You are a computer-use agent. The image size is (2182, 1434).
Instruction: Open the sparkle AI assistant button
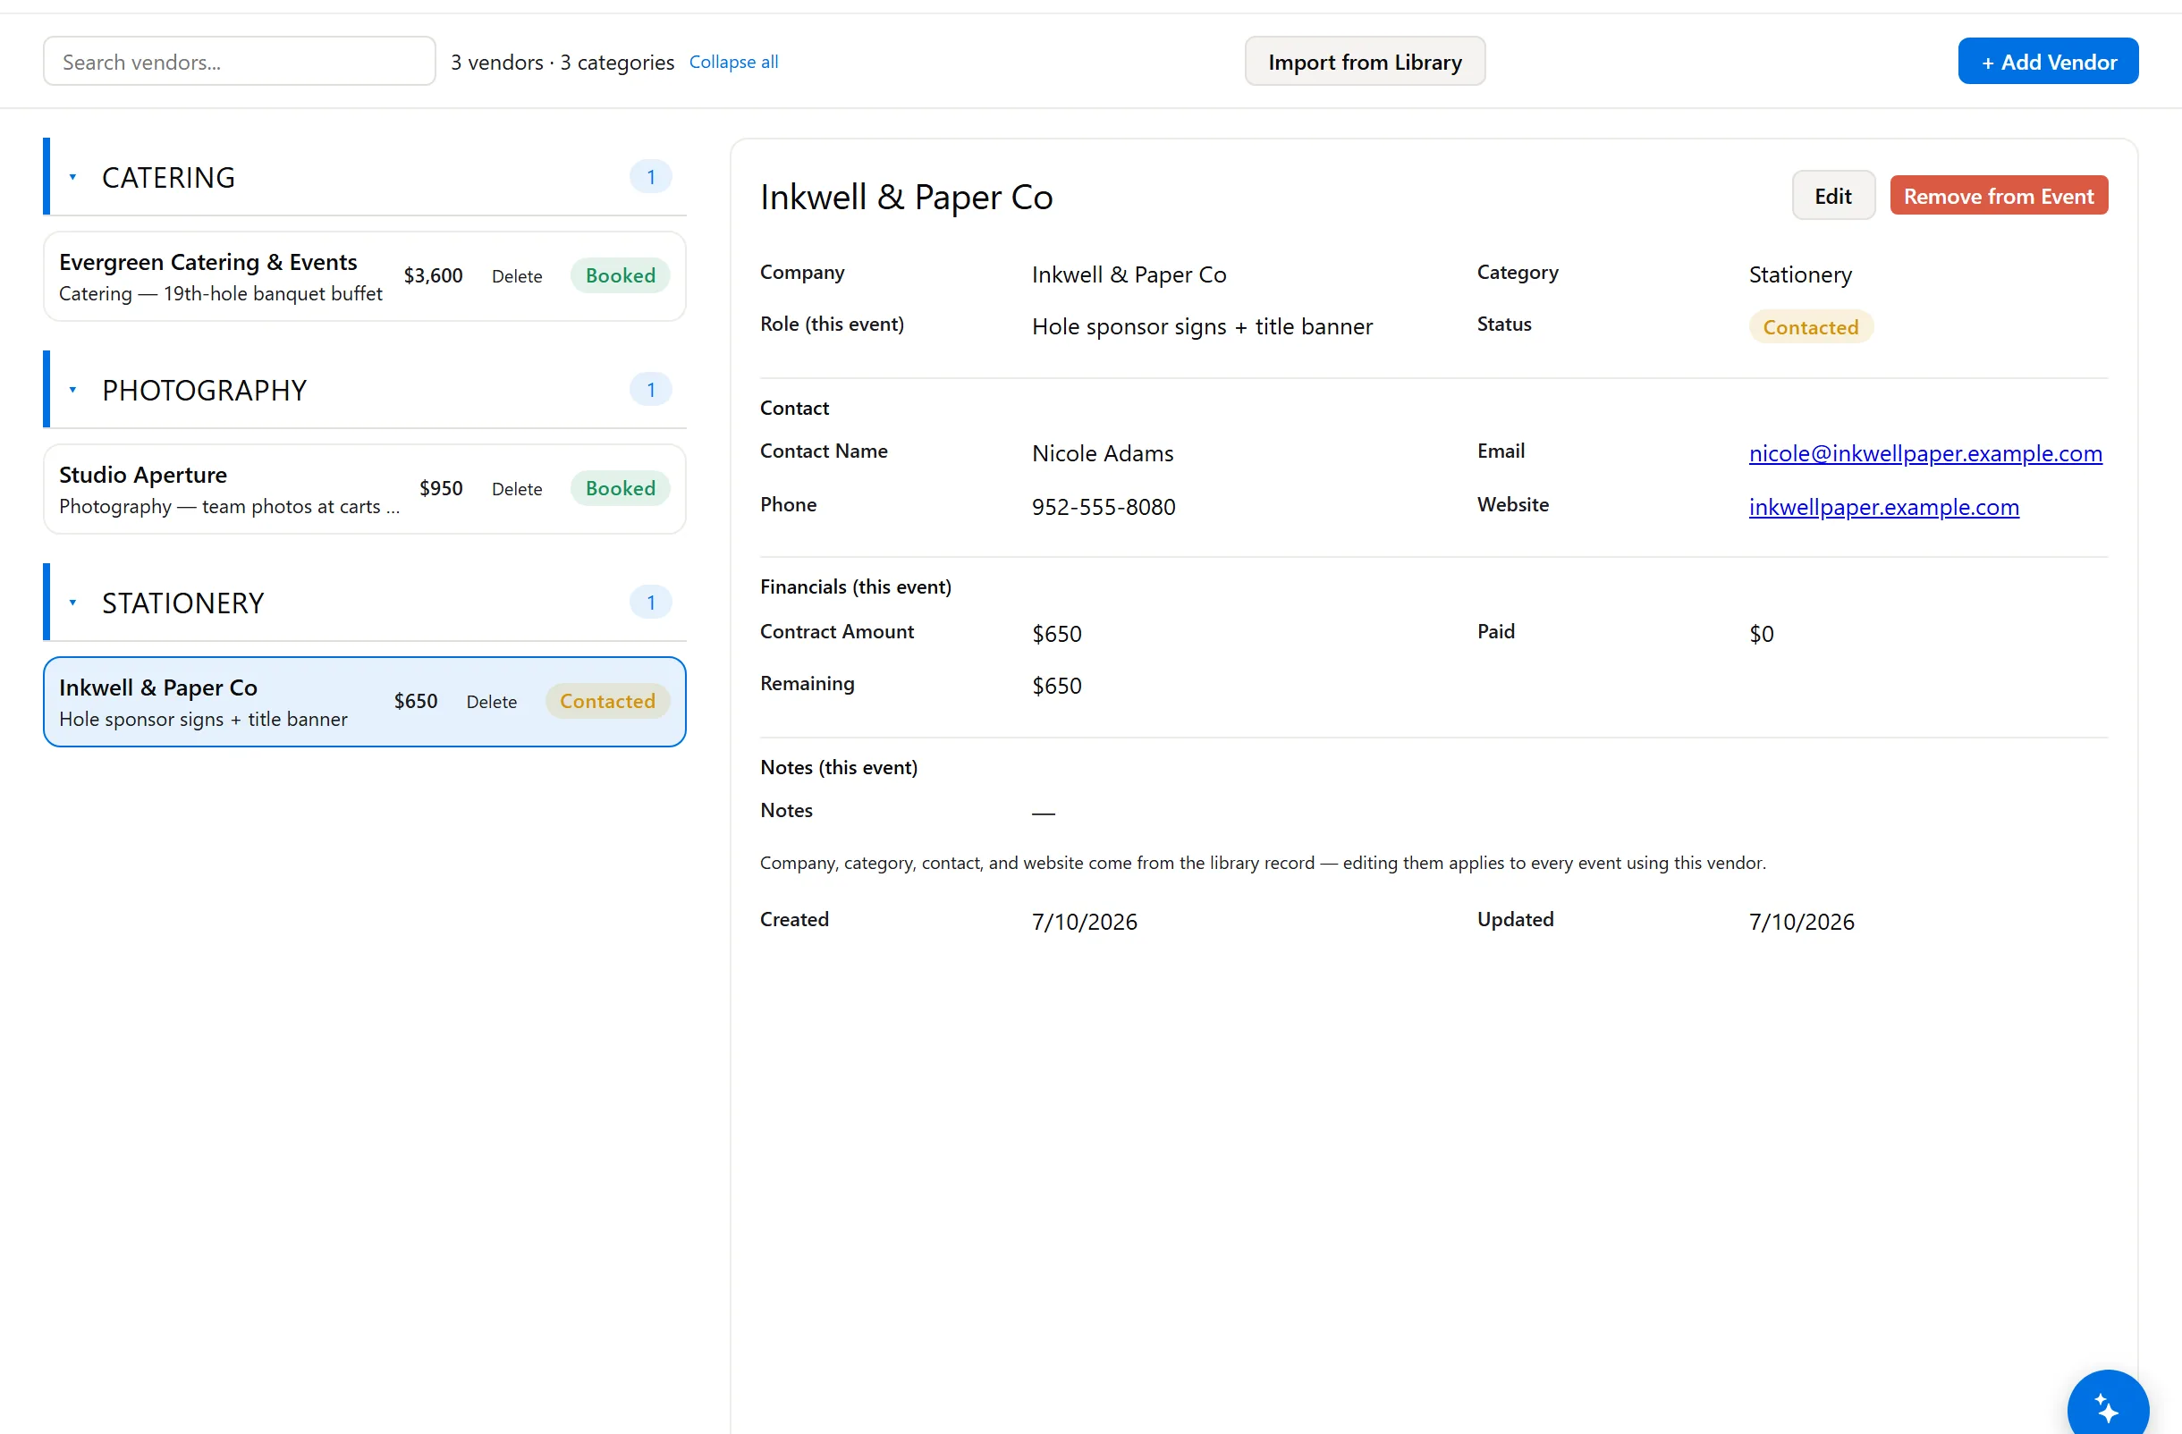[2107, 1408]
